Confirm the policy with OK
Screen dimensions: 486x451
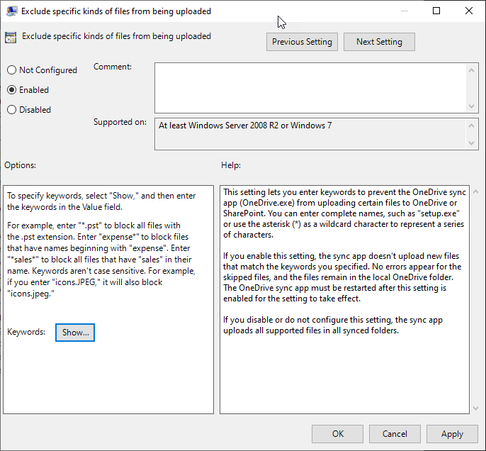click(338, 434)
